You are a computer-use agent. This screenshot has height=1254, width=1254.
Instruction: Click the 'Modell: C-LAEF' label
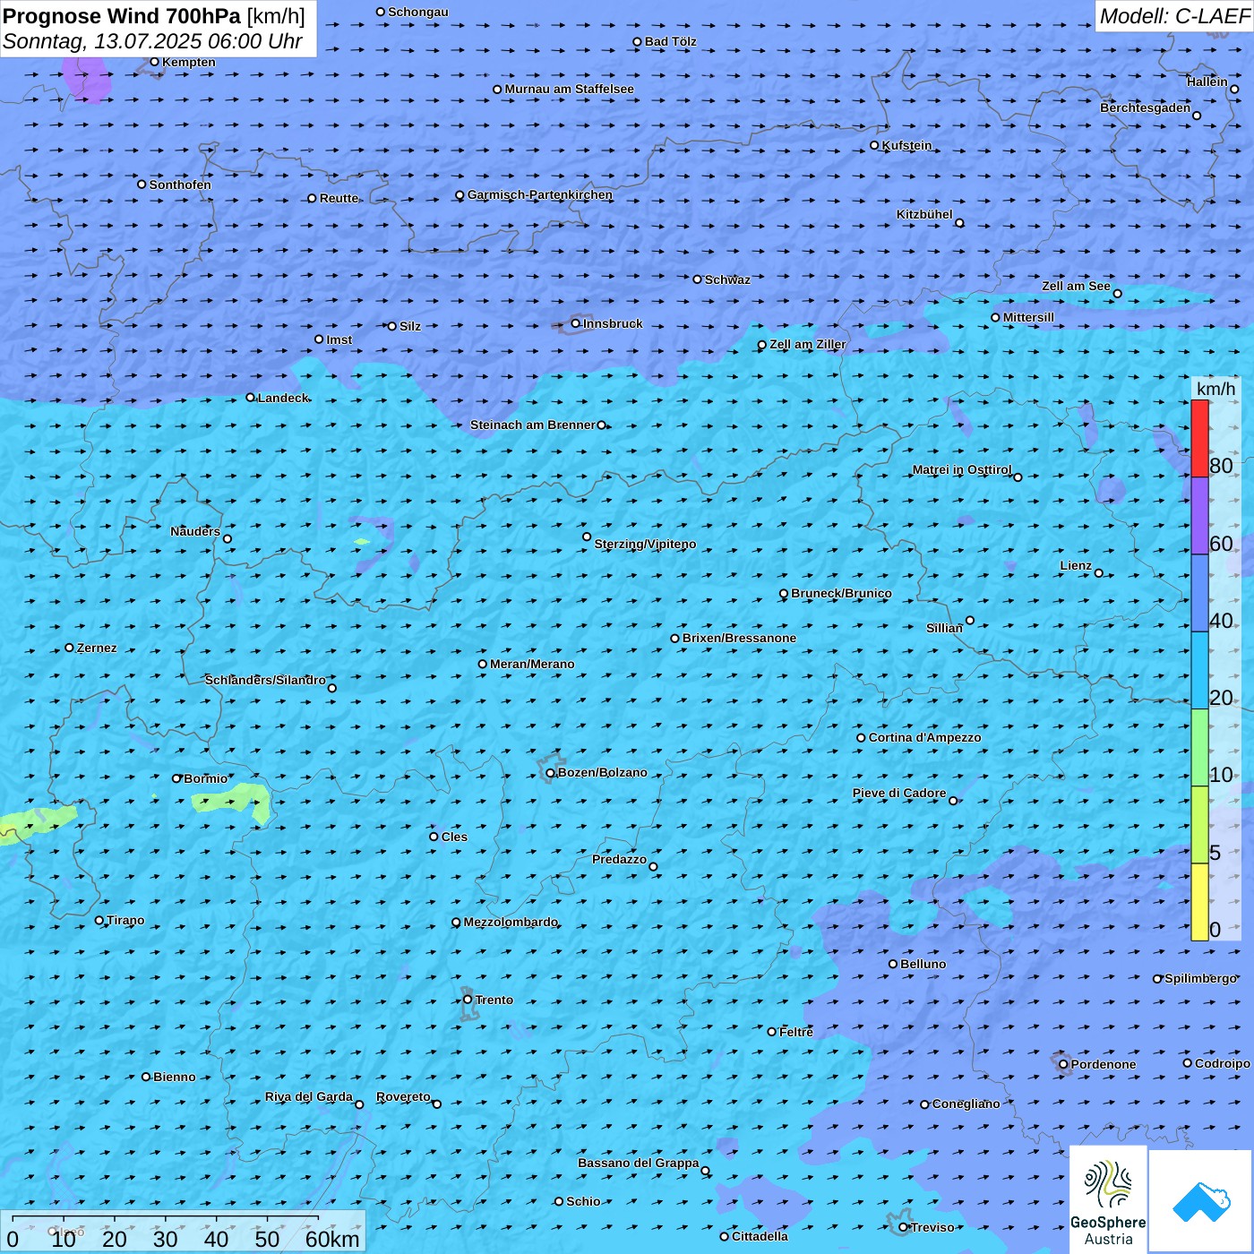1174,16
